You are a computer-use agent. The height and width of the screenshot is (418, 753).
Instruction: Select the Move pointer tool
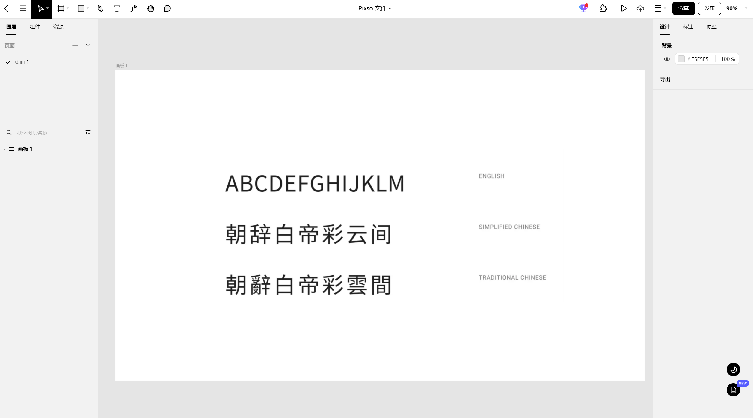click(x=40, y=9)
